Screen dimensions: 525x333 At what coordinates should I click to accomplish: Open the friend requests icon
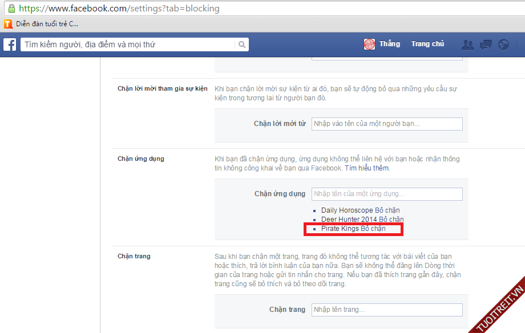(468, 44)
